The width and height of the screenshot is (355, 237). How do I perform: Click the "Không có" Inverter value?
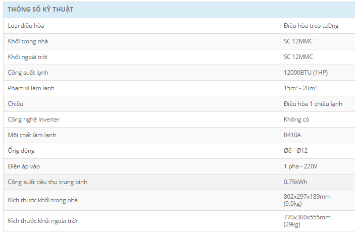pyautogui.click(x=296, y=120)
